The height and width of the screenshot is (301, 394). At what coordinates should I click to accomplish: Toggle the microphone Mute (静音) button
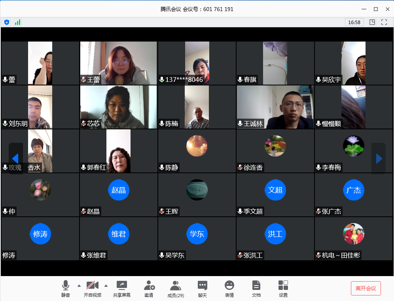pyautogui.click(x=66, y=288)
